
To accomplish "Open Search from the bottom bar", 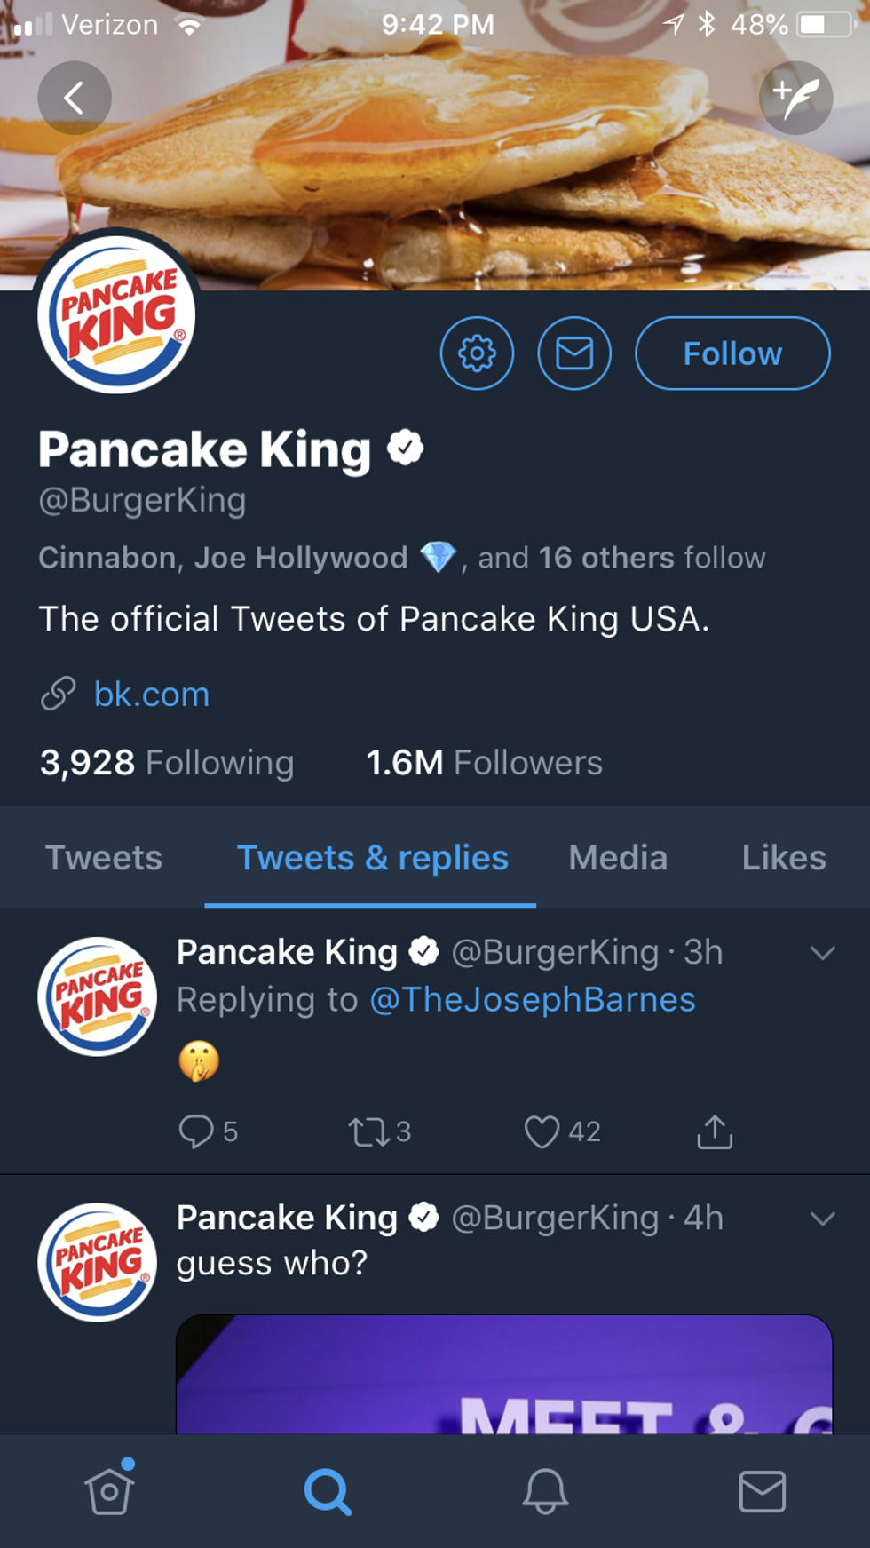I will (x=328, y=1491).
